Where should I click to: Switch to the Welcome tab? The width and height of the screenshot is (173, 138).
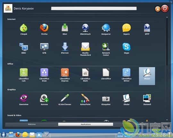click(32, 124)
